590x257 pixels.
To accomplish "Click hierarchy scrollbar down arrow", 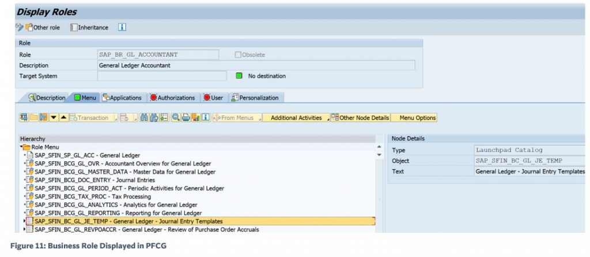I will coord(379,154).
